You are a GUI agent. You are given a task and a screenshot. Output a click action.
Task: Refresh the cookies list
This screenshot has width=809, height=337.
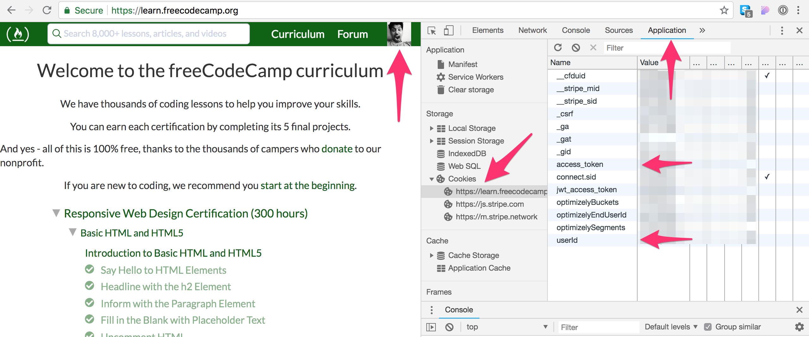tap(558, 47)
